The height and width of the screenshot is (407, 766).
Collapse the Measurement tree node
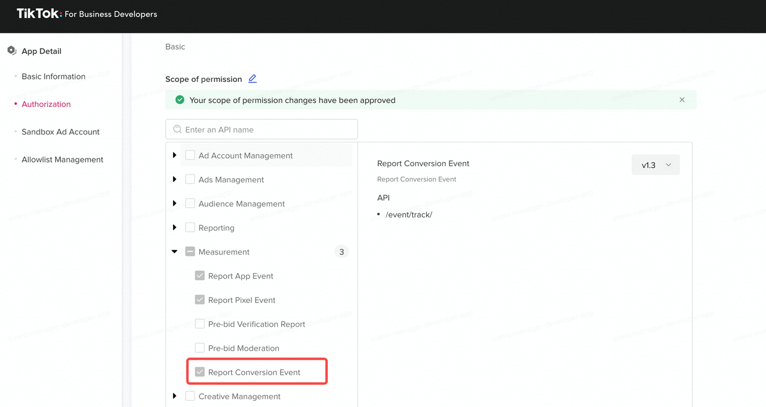tap(175, 252)
